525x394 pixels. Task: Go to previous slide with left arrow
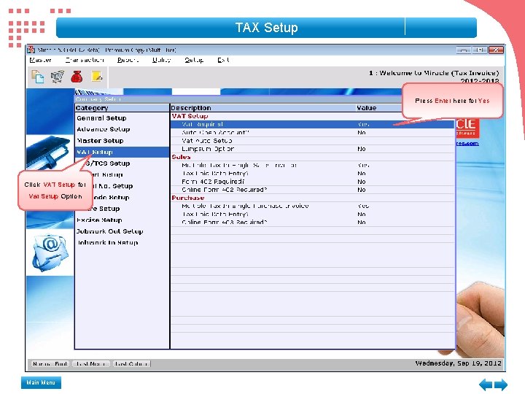point(486,385)
